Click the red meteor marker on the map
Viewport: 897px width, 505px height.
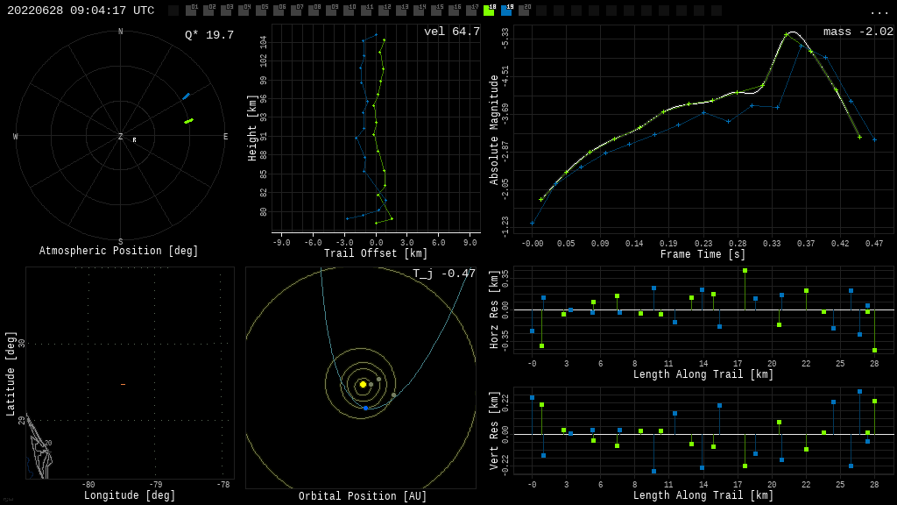pyautogui.click(x=123, y=384)
